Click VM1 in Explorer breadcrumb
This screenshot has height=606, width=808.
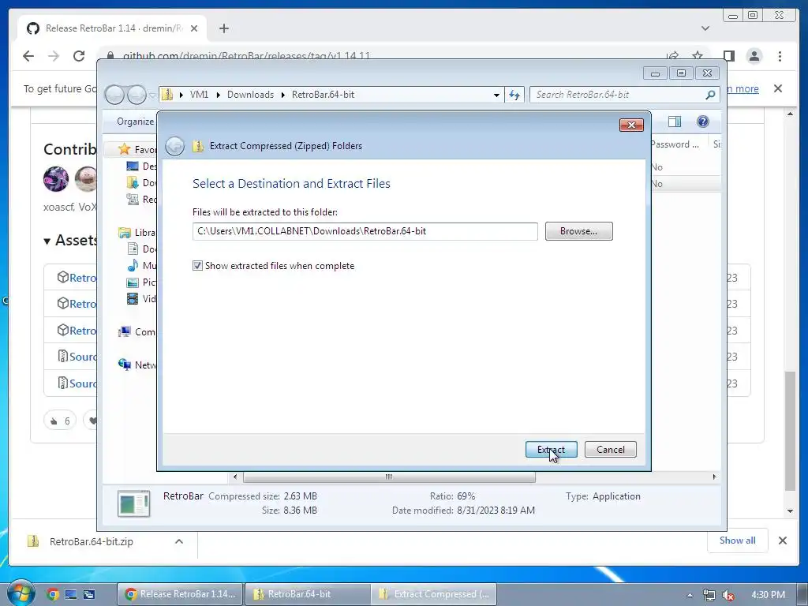click(x=199, y=95)
